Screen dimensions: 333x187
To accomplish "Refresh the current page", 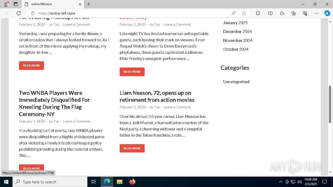I will tap(19, 13).
